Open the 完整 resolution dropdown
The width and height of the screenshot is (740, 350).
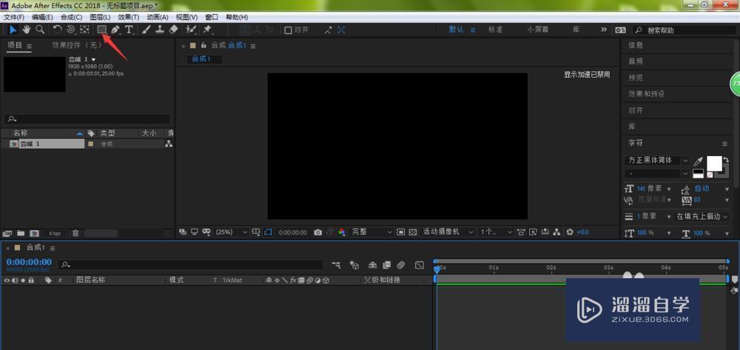pyautogui.click(x=371, y=232)
